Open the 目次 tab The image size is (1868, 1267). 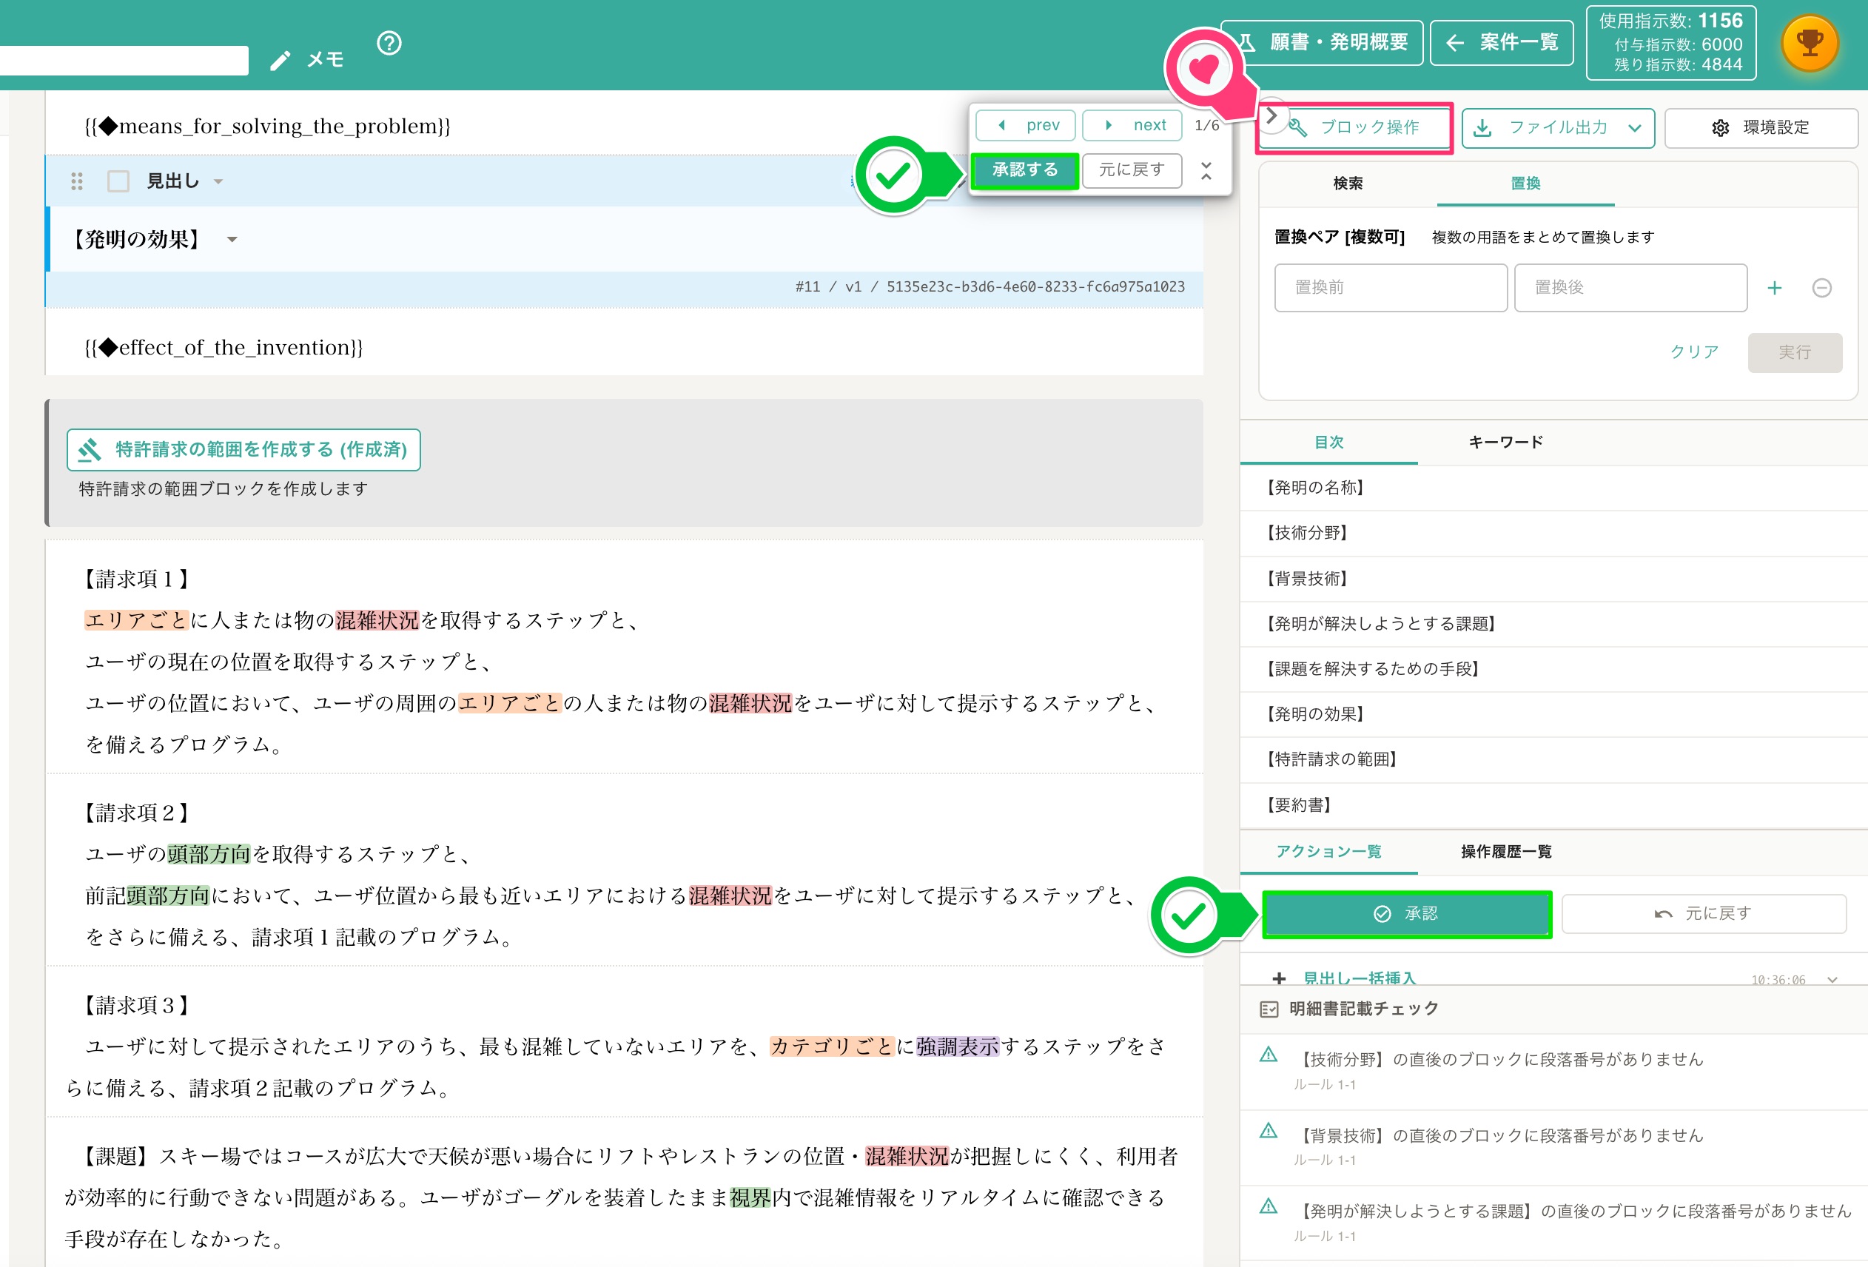point(1328,442)
